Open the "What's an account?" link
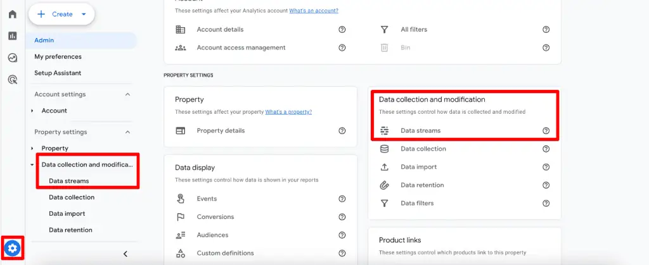649x265 pixels. pos(314,11)
